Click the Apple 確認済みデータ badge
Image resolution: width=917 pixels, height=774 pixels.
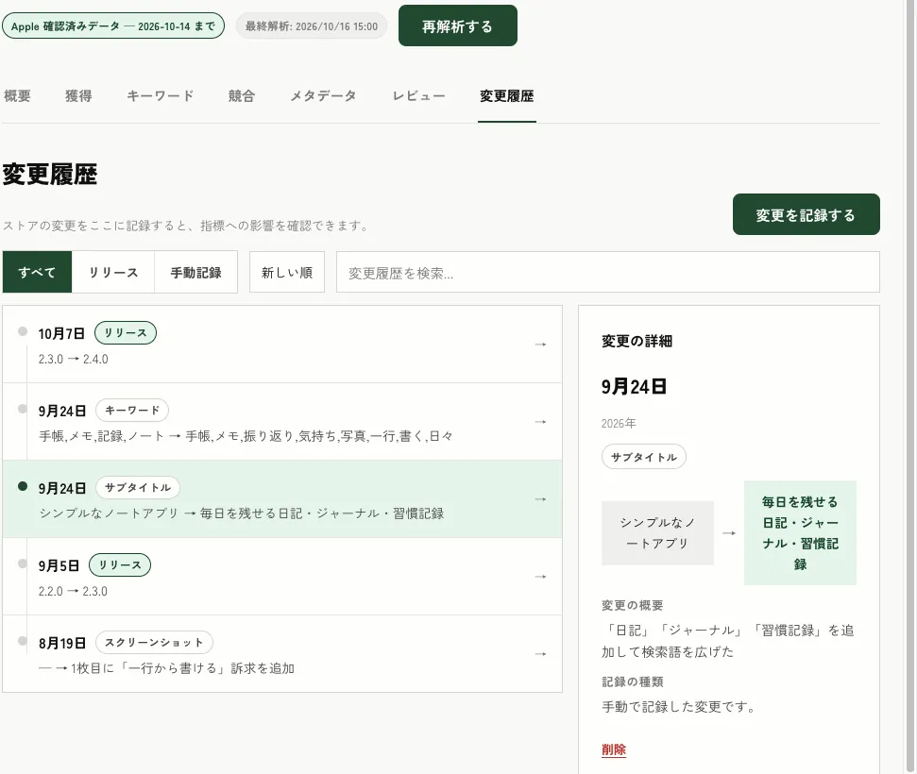pos(113,26)
